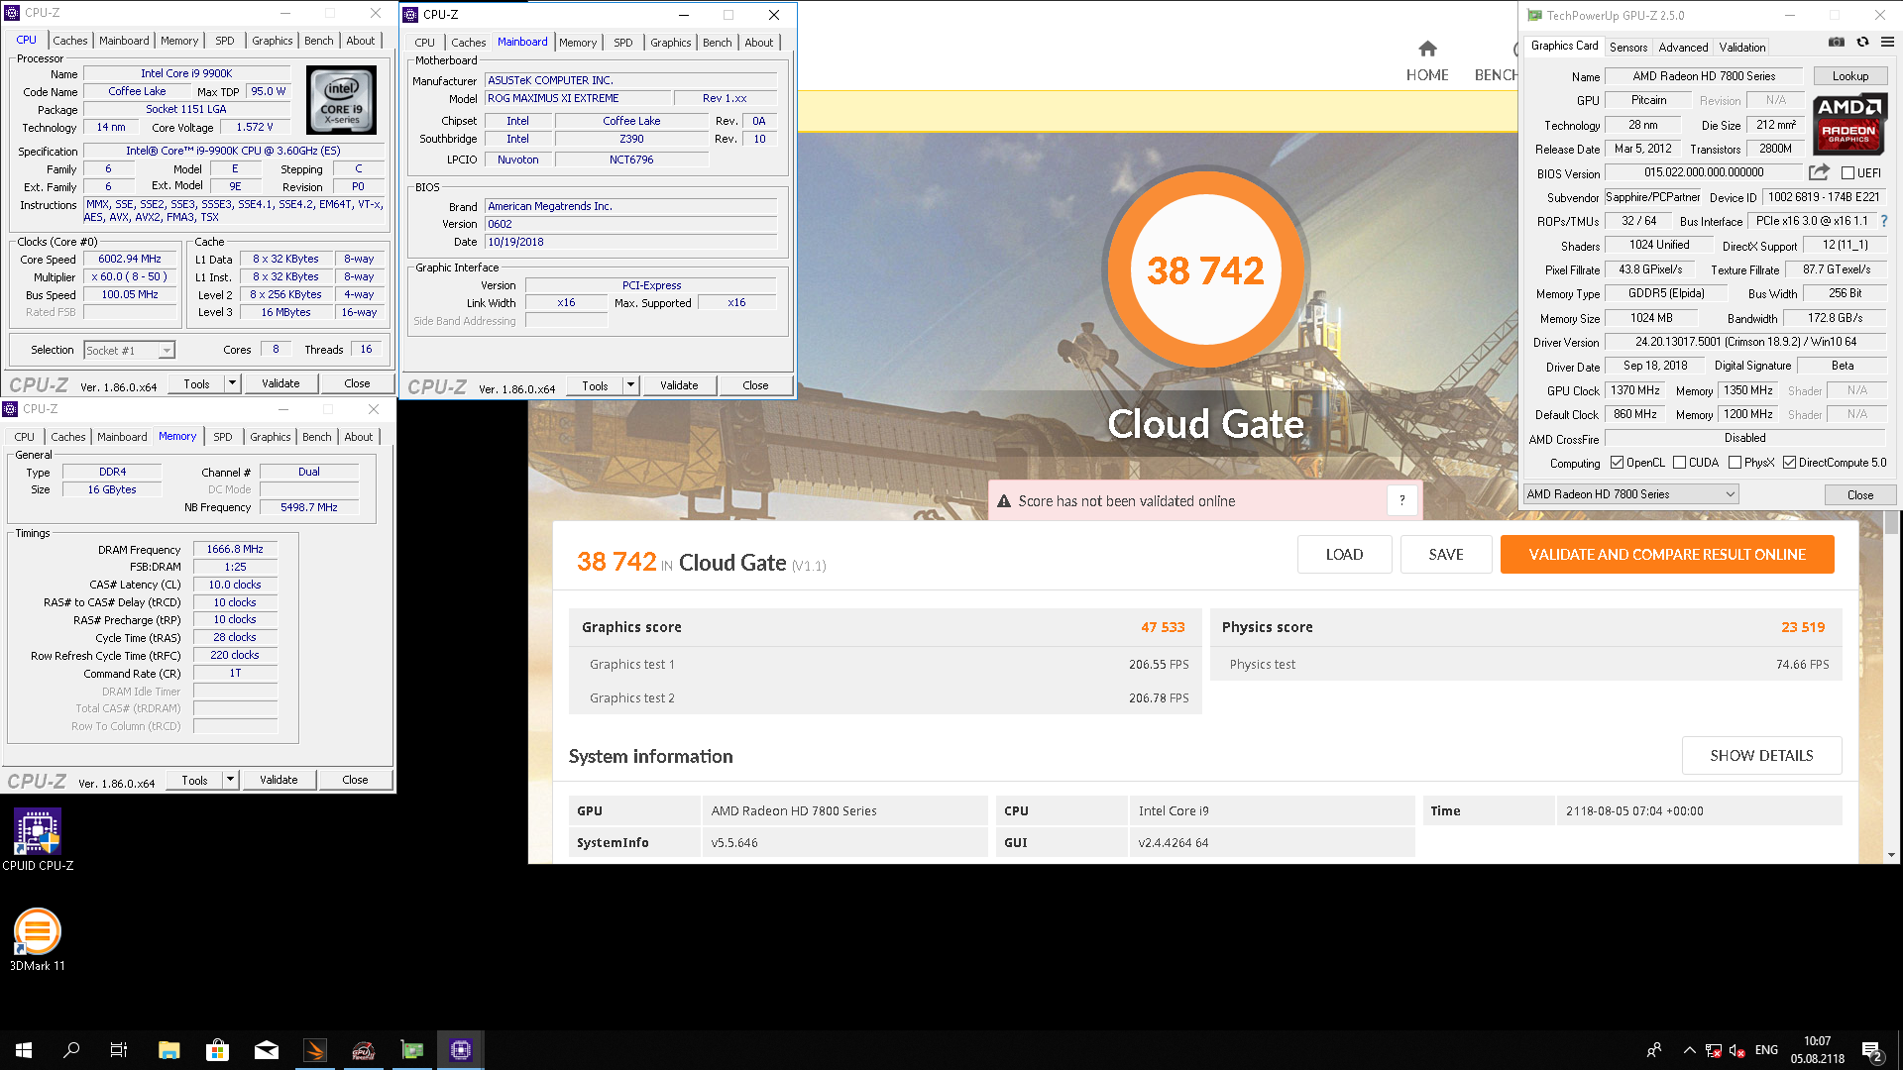Toggle the PhysX checkbox

(x=1735, y=463)
